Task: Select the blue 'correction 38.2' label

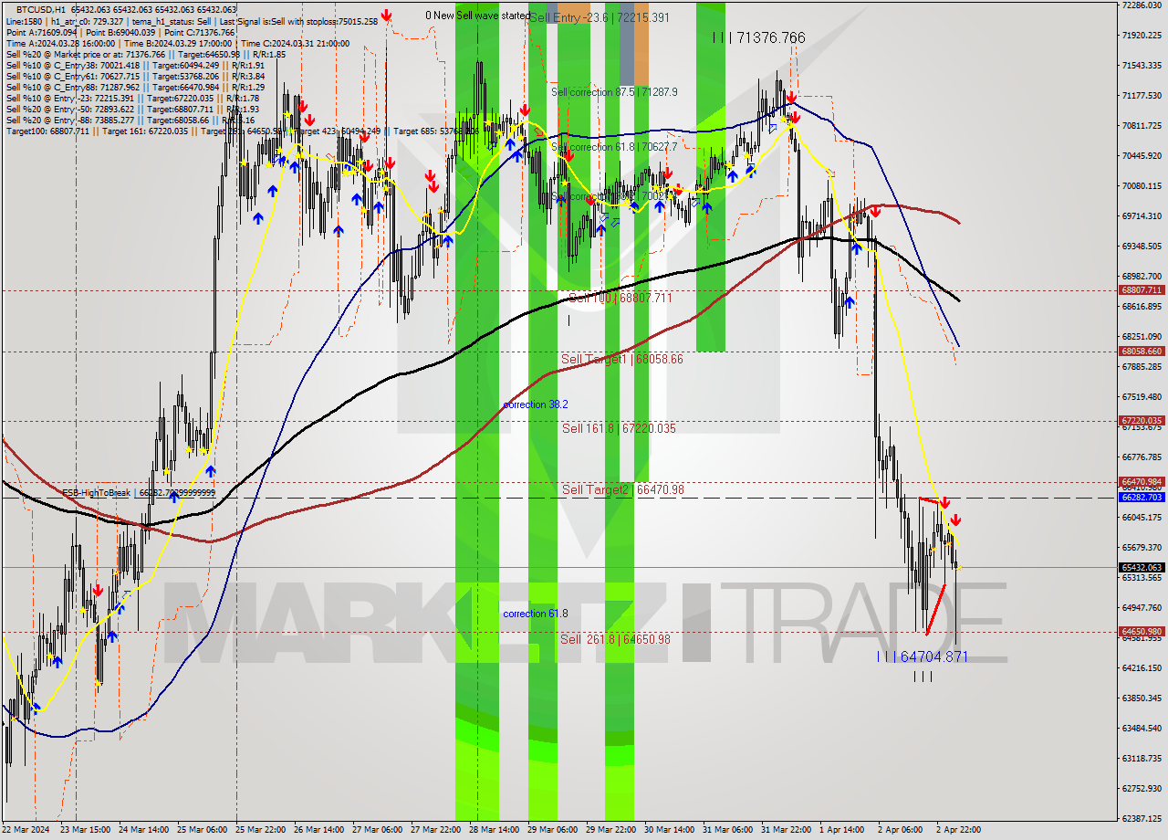Action: click(536, 404)
